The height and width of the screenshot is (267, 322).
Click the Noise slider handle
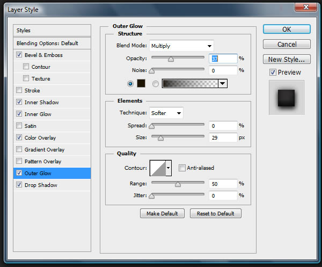151,71
